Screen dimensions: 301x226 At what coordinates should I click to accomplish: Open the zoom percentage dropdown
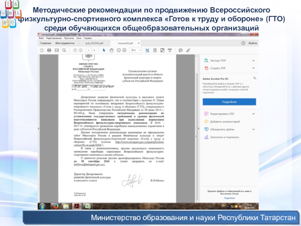click(x=140, y=50)
